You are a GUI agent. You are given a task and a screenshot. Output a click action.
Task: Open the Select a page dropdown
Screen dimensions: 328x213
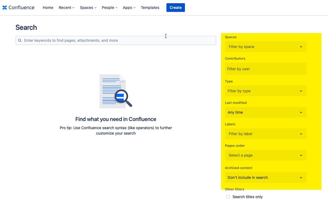pyautogui.click(x=266, y=155)
